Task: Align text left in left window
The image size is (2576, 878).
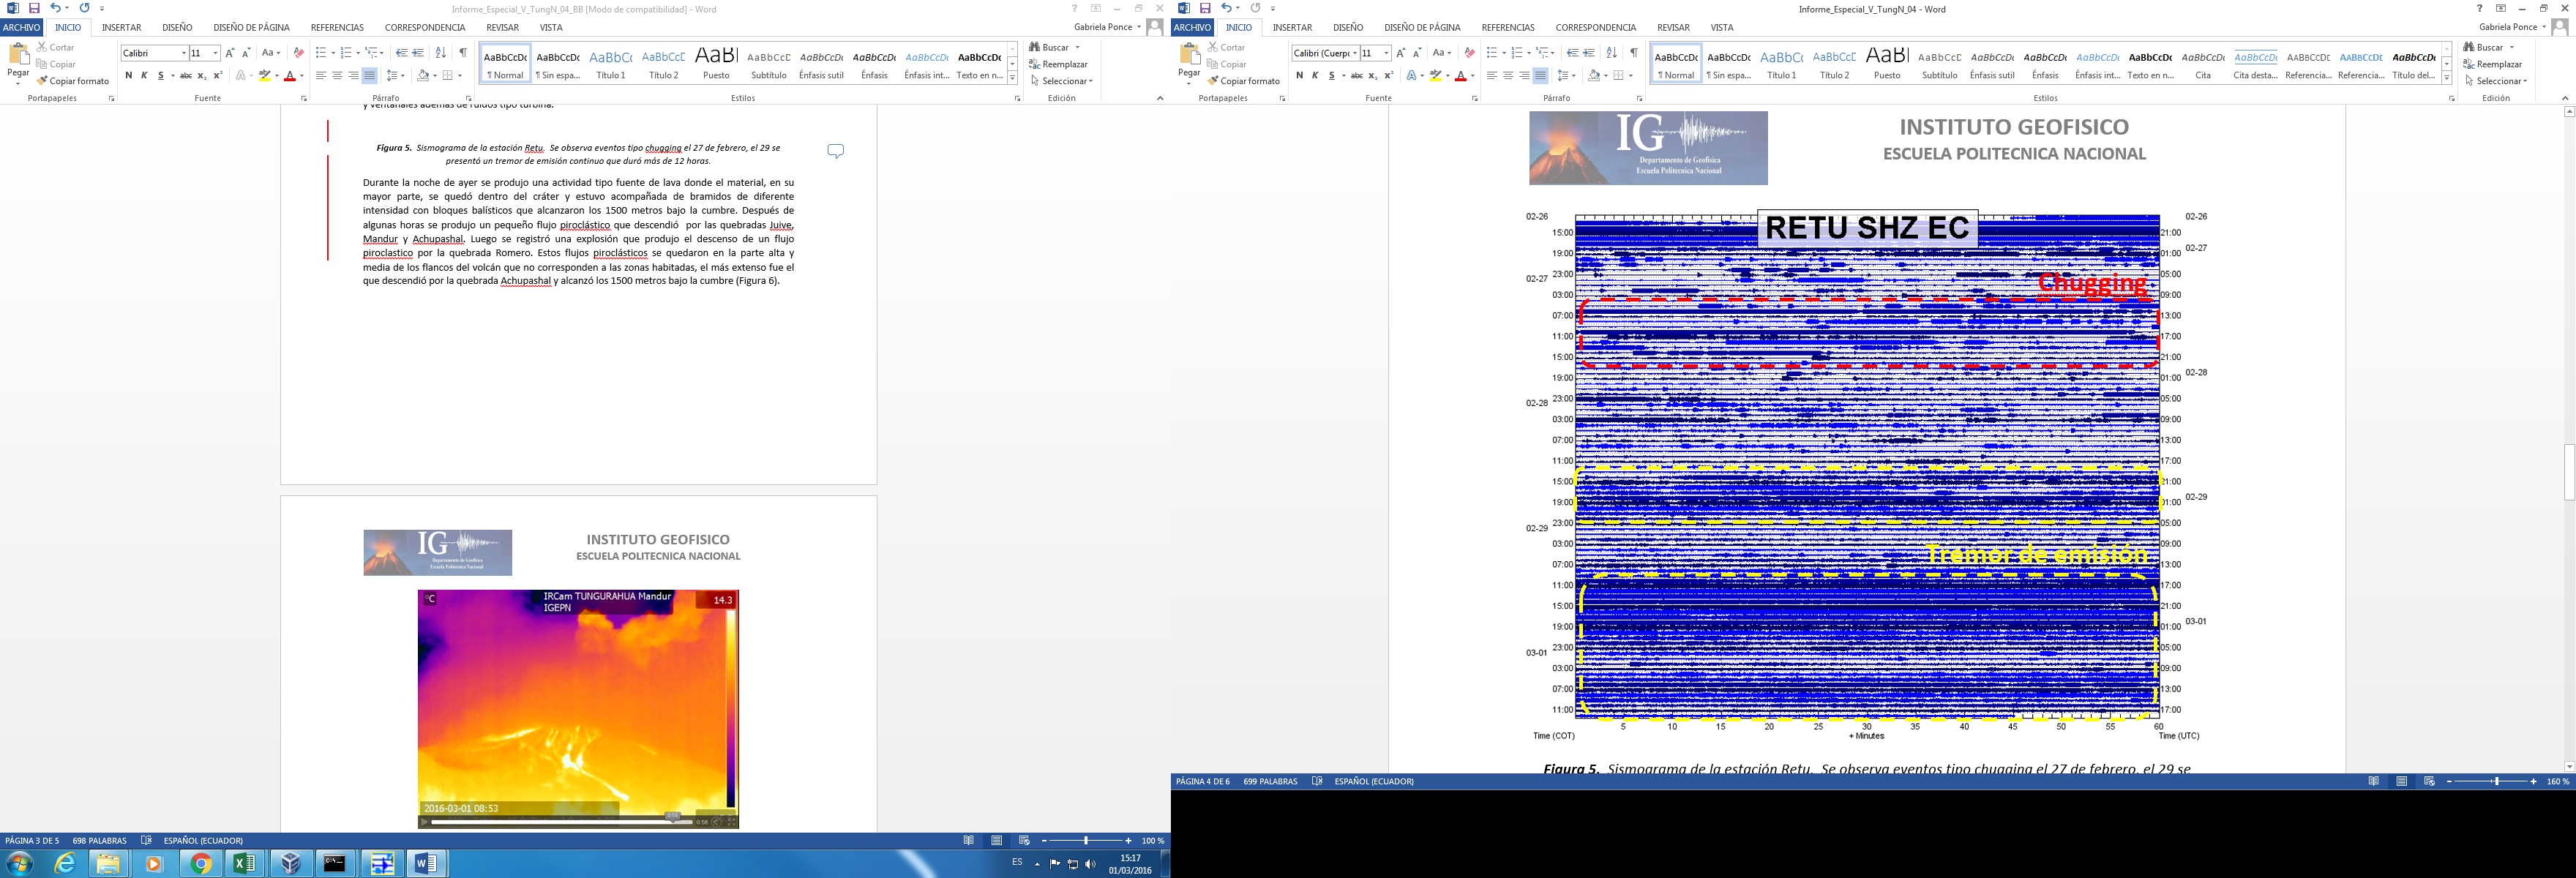Action: click(x=321, y=76)
